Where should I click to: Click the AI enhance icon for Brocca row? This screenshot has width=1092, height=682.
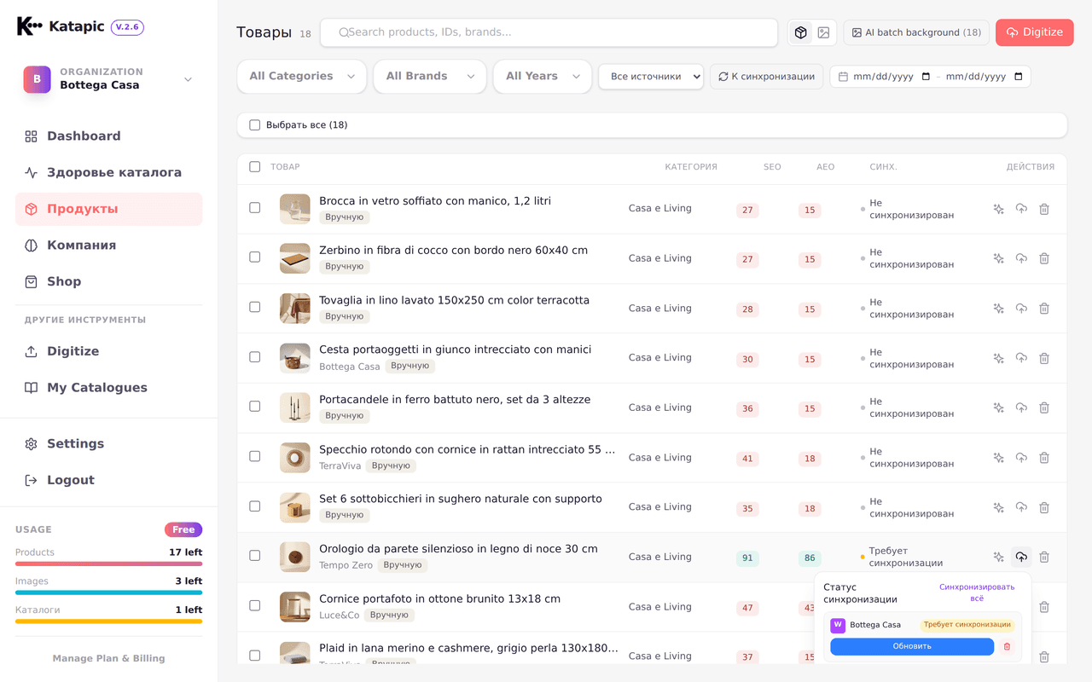(x=998, y=209)
